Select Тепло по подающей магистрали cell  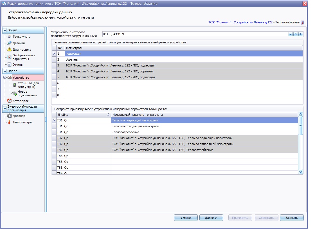click(204, 120)
